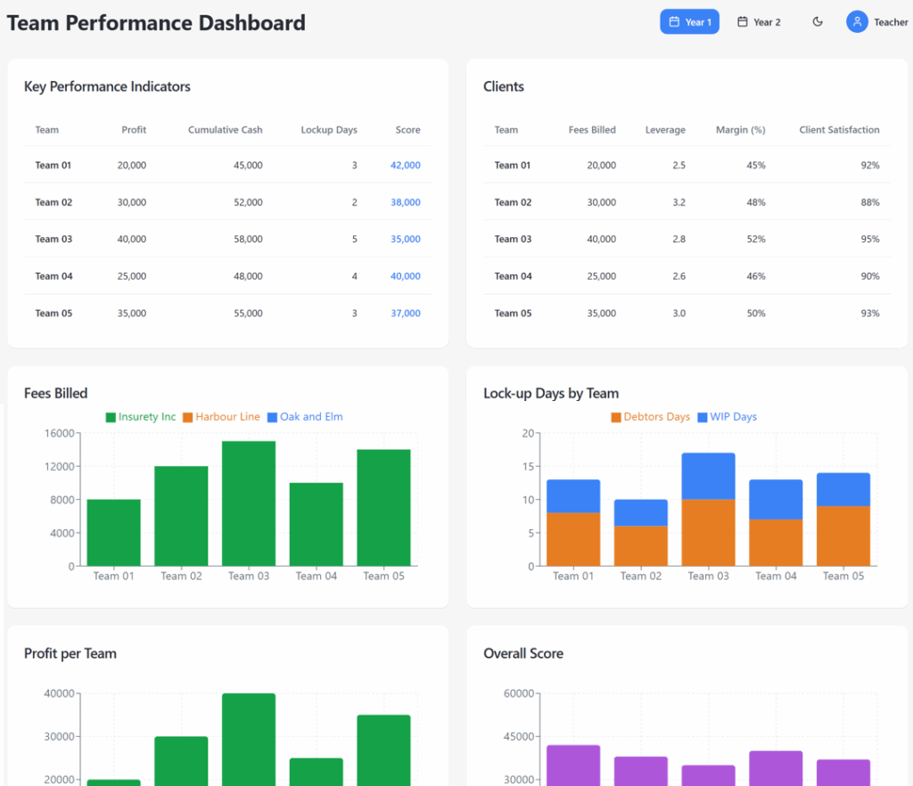Hide Debtors Days in the lock-up chart
This screenshot has height=786, width=913.
[650, 417]
